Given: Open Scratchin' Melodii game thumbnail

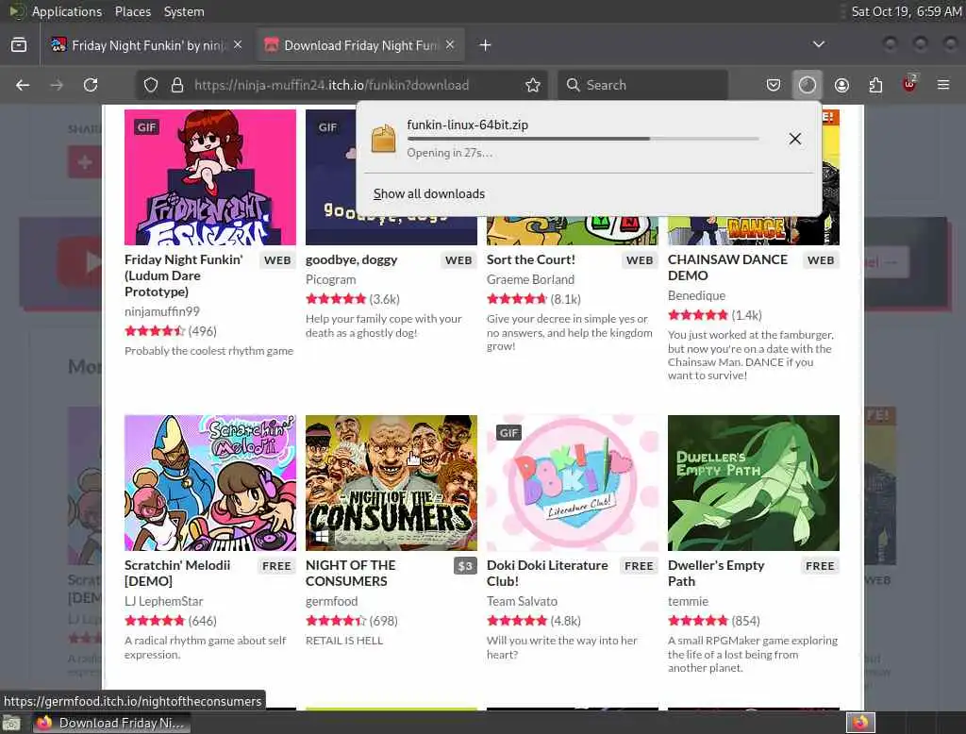Looking at the screenshot, I should pyautogui.click(x=210, y=482).
